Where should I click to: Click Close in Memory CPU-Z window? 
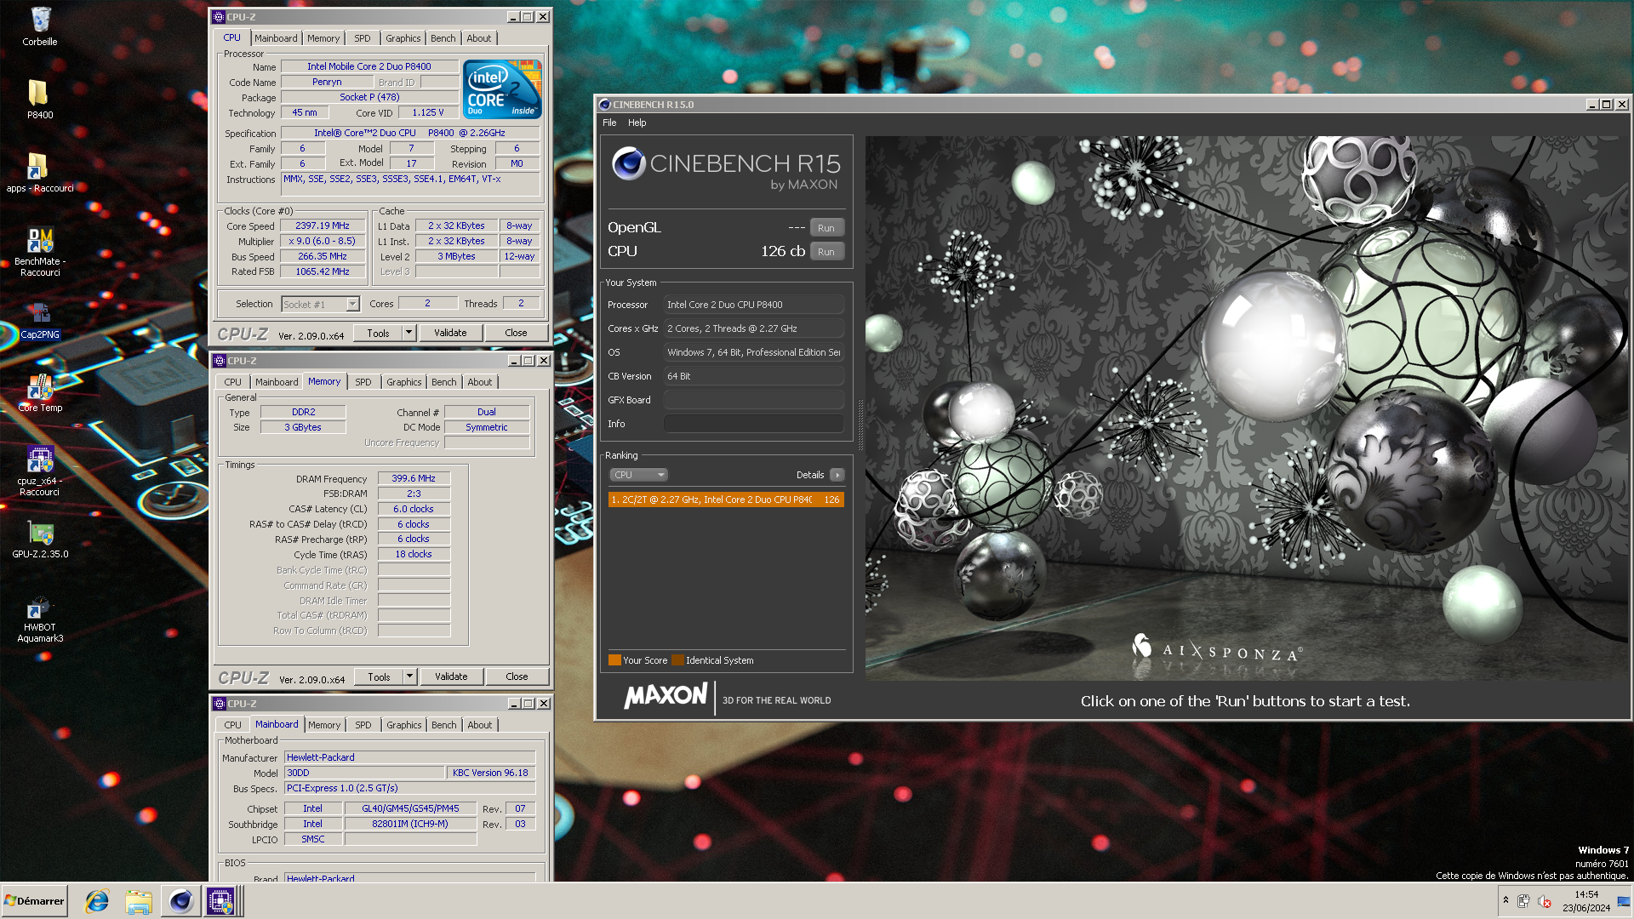click(517, 676)
